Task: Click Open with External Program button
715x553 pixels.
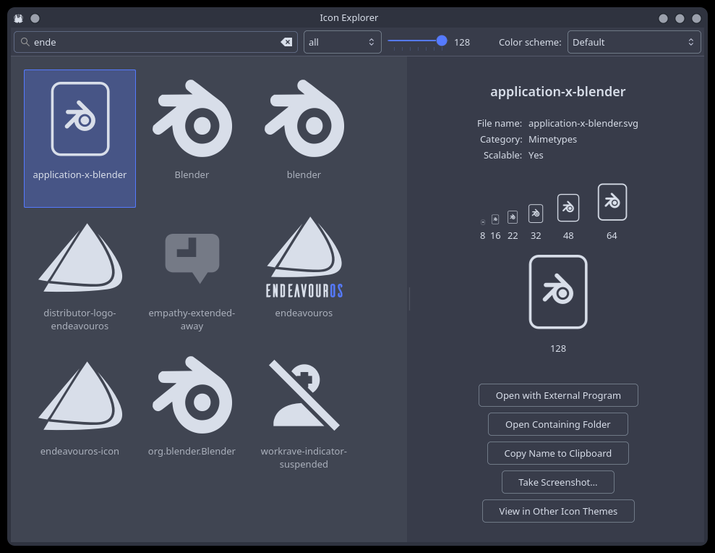Action: 558,395
